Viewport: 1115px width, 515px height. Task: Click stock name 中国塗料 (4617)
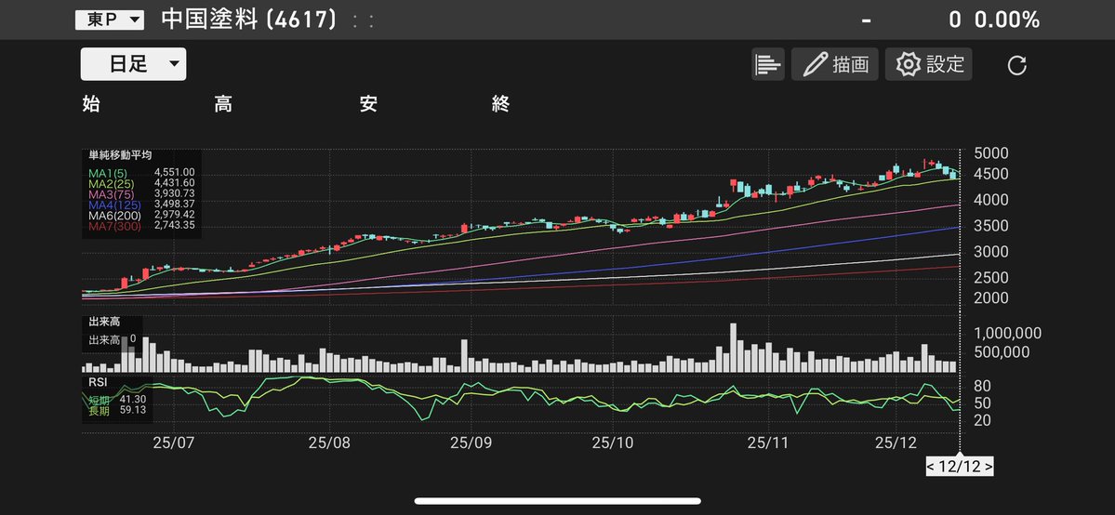pyautogui.click(x=249, y=20)
